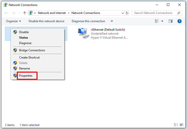Change your view icon
Image resolution: width=187 pixels, height=129 pixels.
tap(157, 21)
